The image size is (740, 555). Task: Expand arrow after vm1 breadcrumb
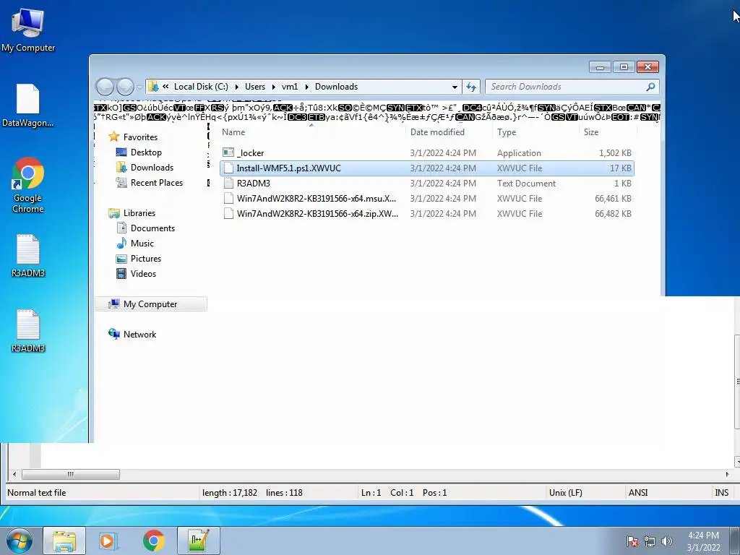(306, 87)
